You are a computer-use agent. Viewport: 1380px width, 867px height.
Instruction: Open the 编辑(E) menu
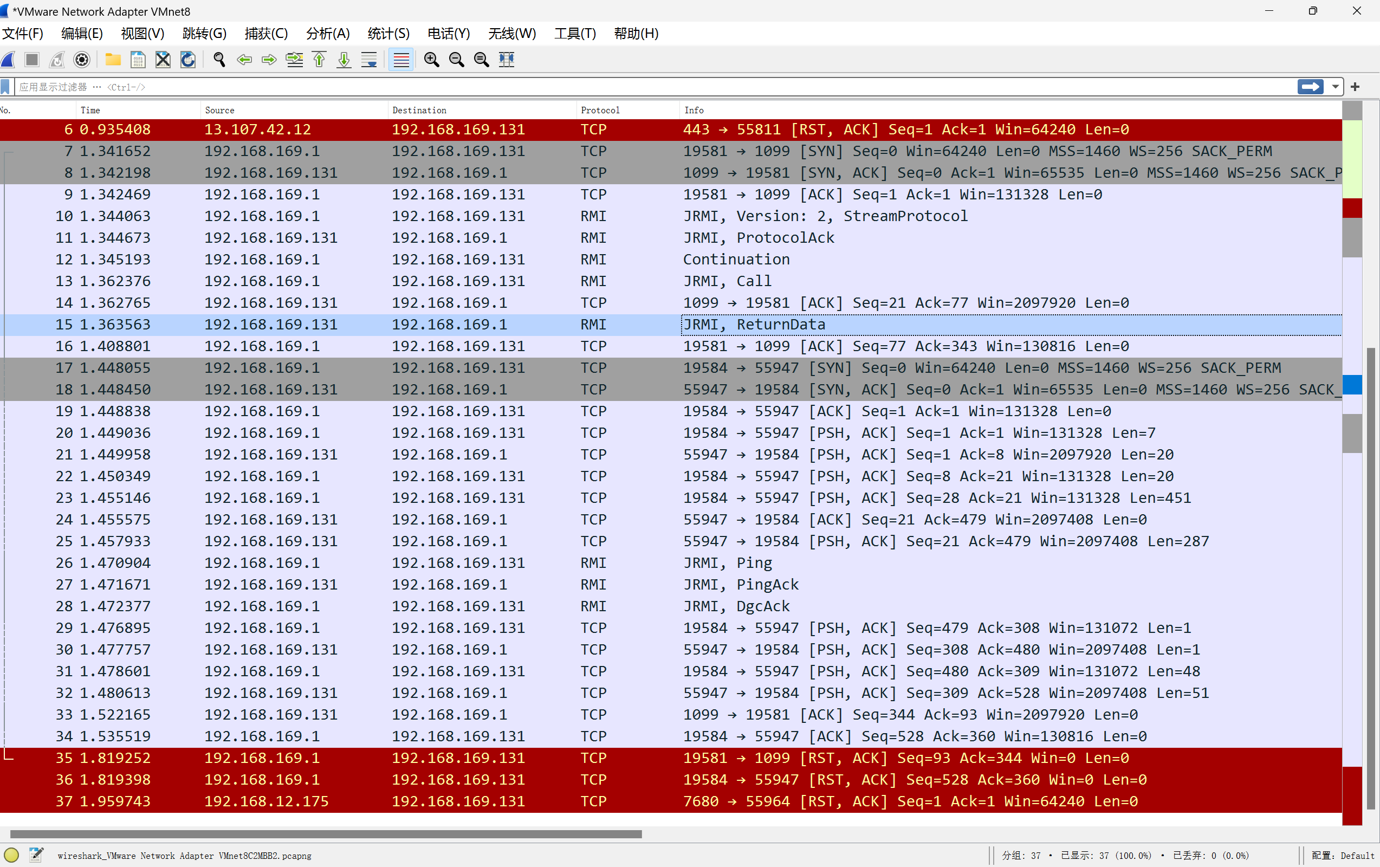coord(82,34)
